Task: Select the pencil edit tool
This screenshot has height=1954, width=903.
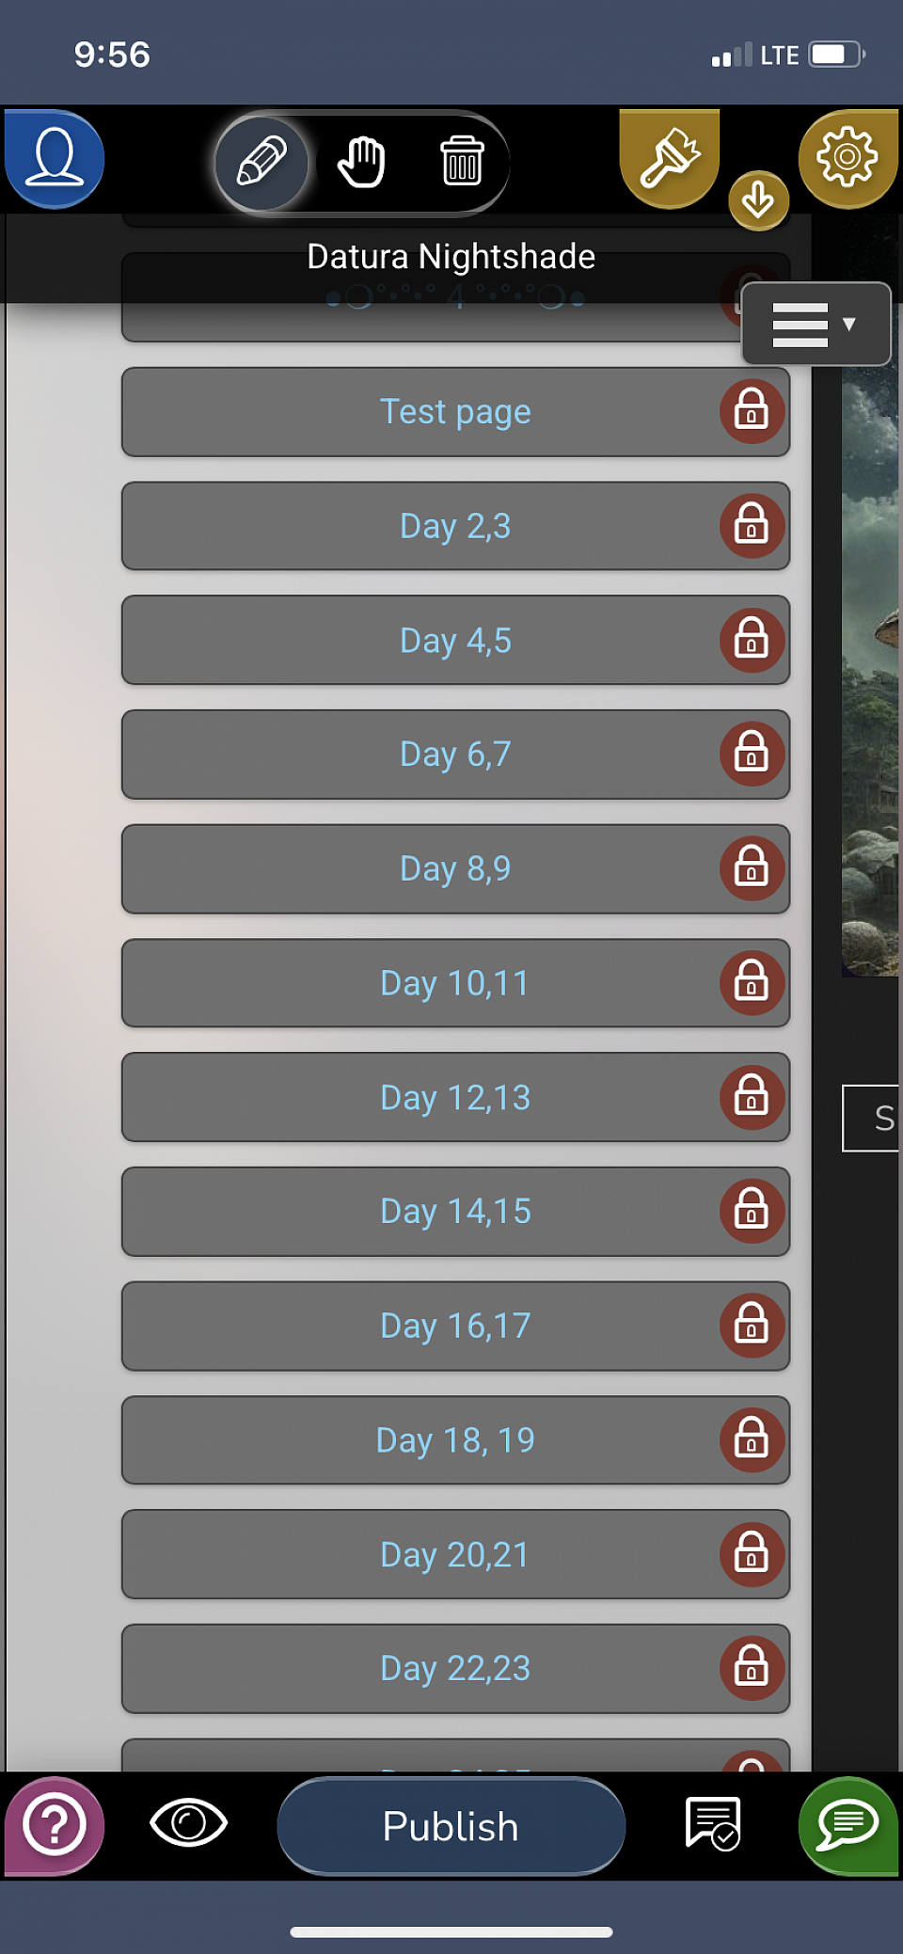Action: [x=261, y=163]
